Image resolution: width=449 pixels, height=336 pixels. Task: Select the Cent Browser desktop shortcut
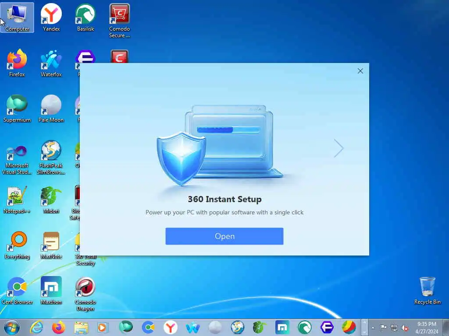pyautogui.click(x=17, y=290)
